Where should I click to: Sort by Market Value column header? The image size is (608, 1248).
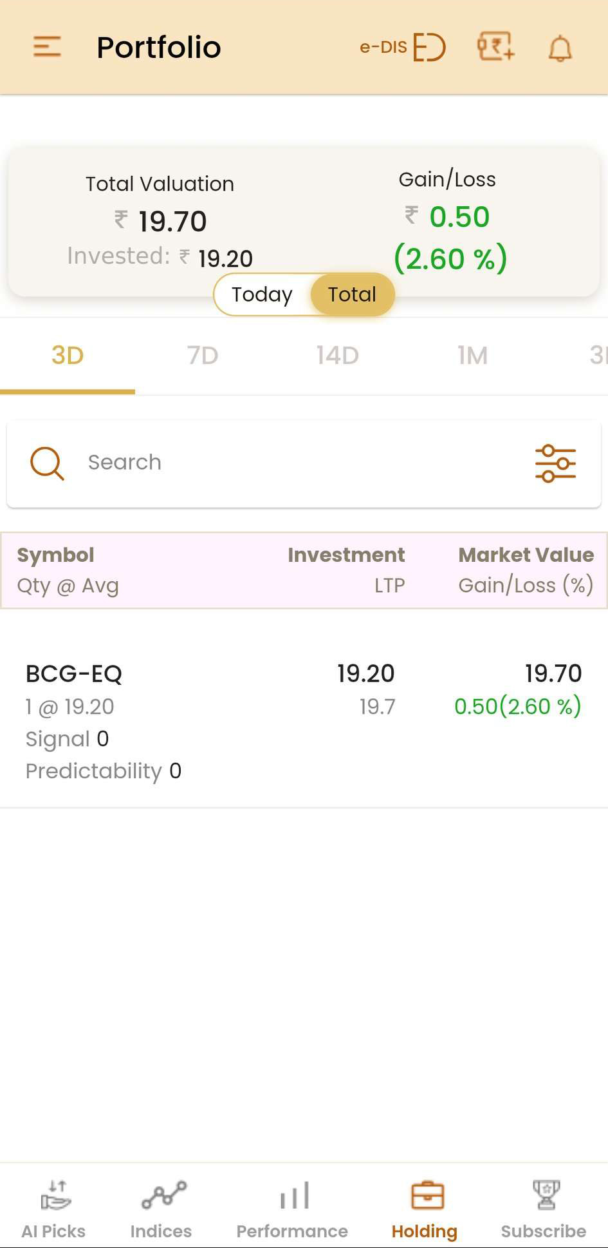(x=526, y=555)
